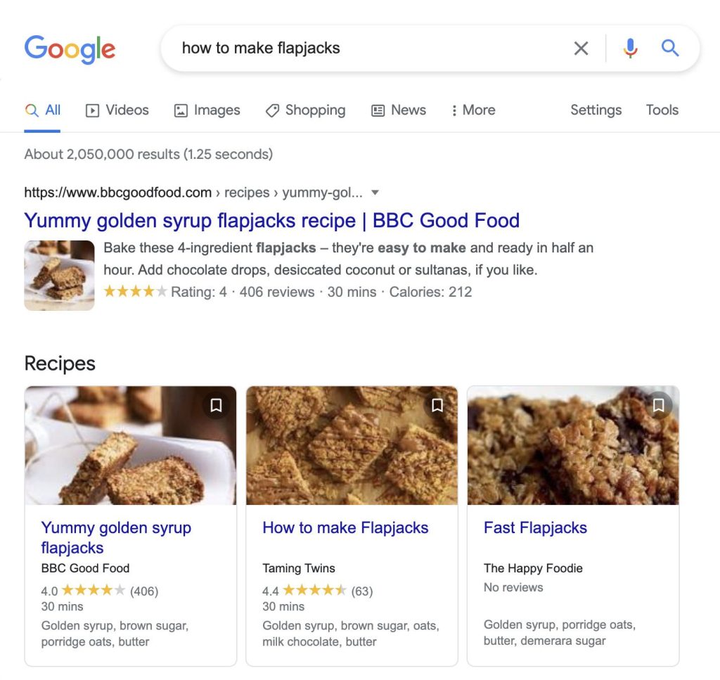Open the BBC Good Food flapjacks result link
This screenshot has height=680, width=720.
(272, 220)
